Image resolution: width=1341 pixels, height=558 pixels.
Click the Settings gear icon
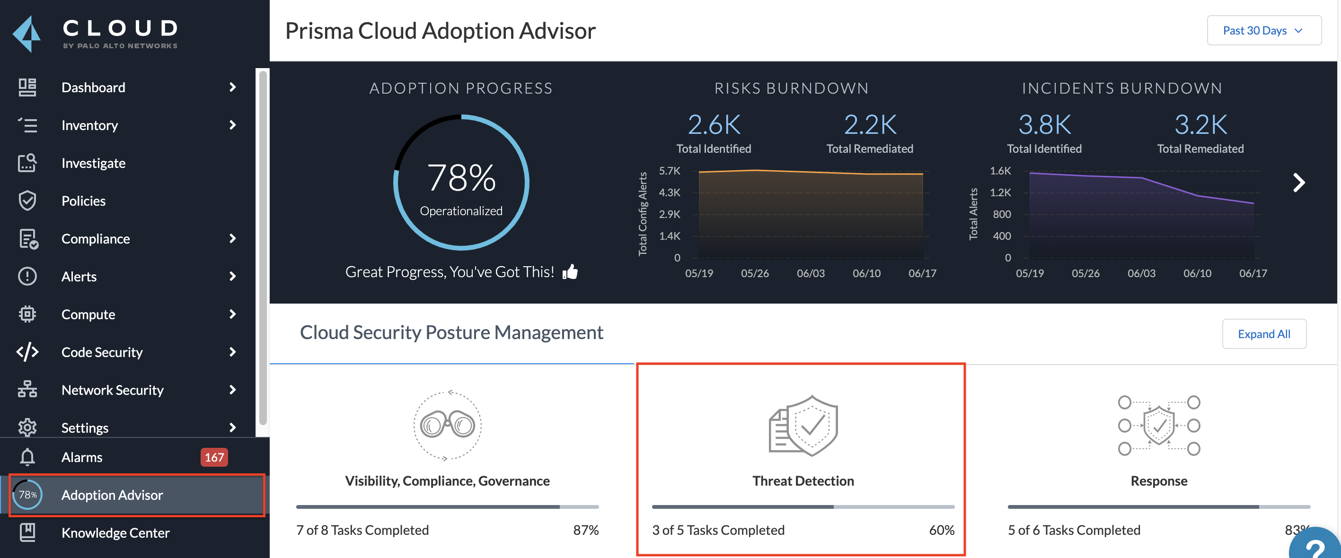point(27,427)
